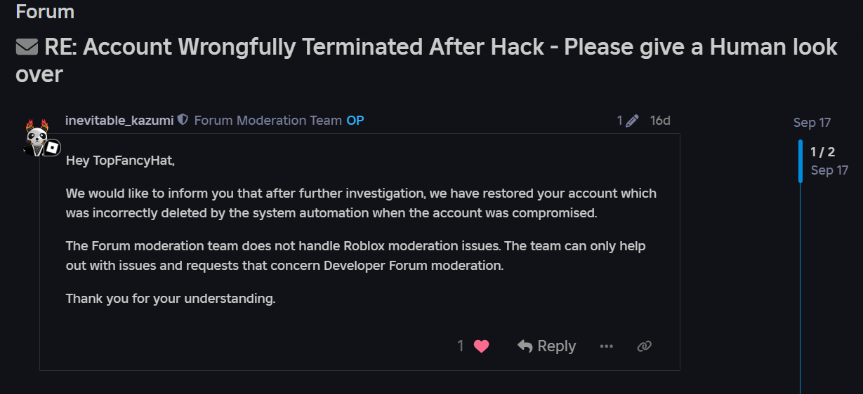Image resolution: width=863 pixels, height=394 pixels.
Task: Click the Roblox badge on the avatar
Action: (x=53, y=148)
